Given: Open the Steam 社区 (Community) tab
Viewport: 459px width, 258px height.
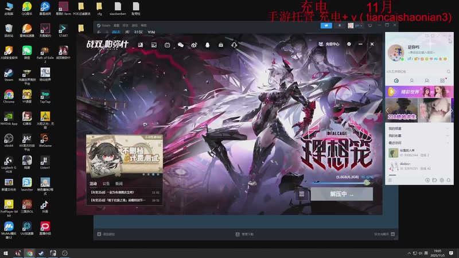Looking at the screenshot, I should pyautogui.click(x=138, y=32).
